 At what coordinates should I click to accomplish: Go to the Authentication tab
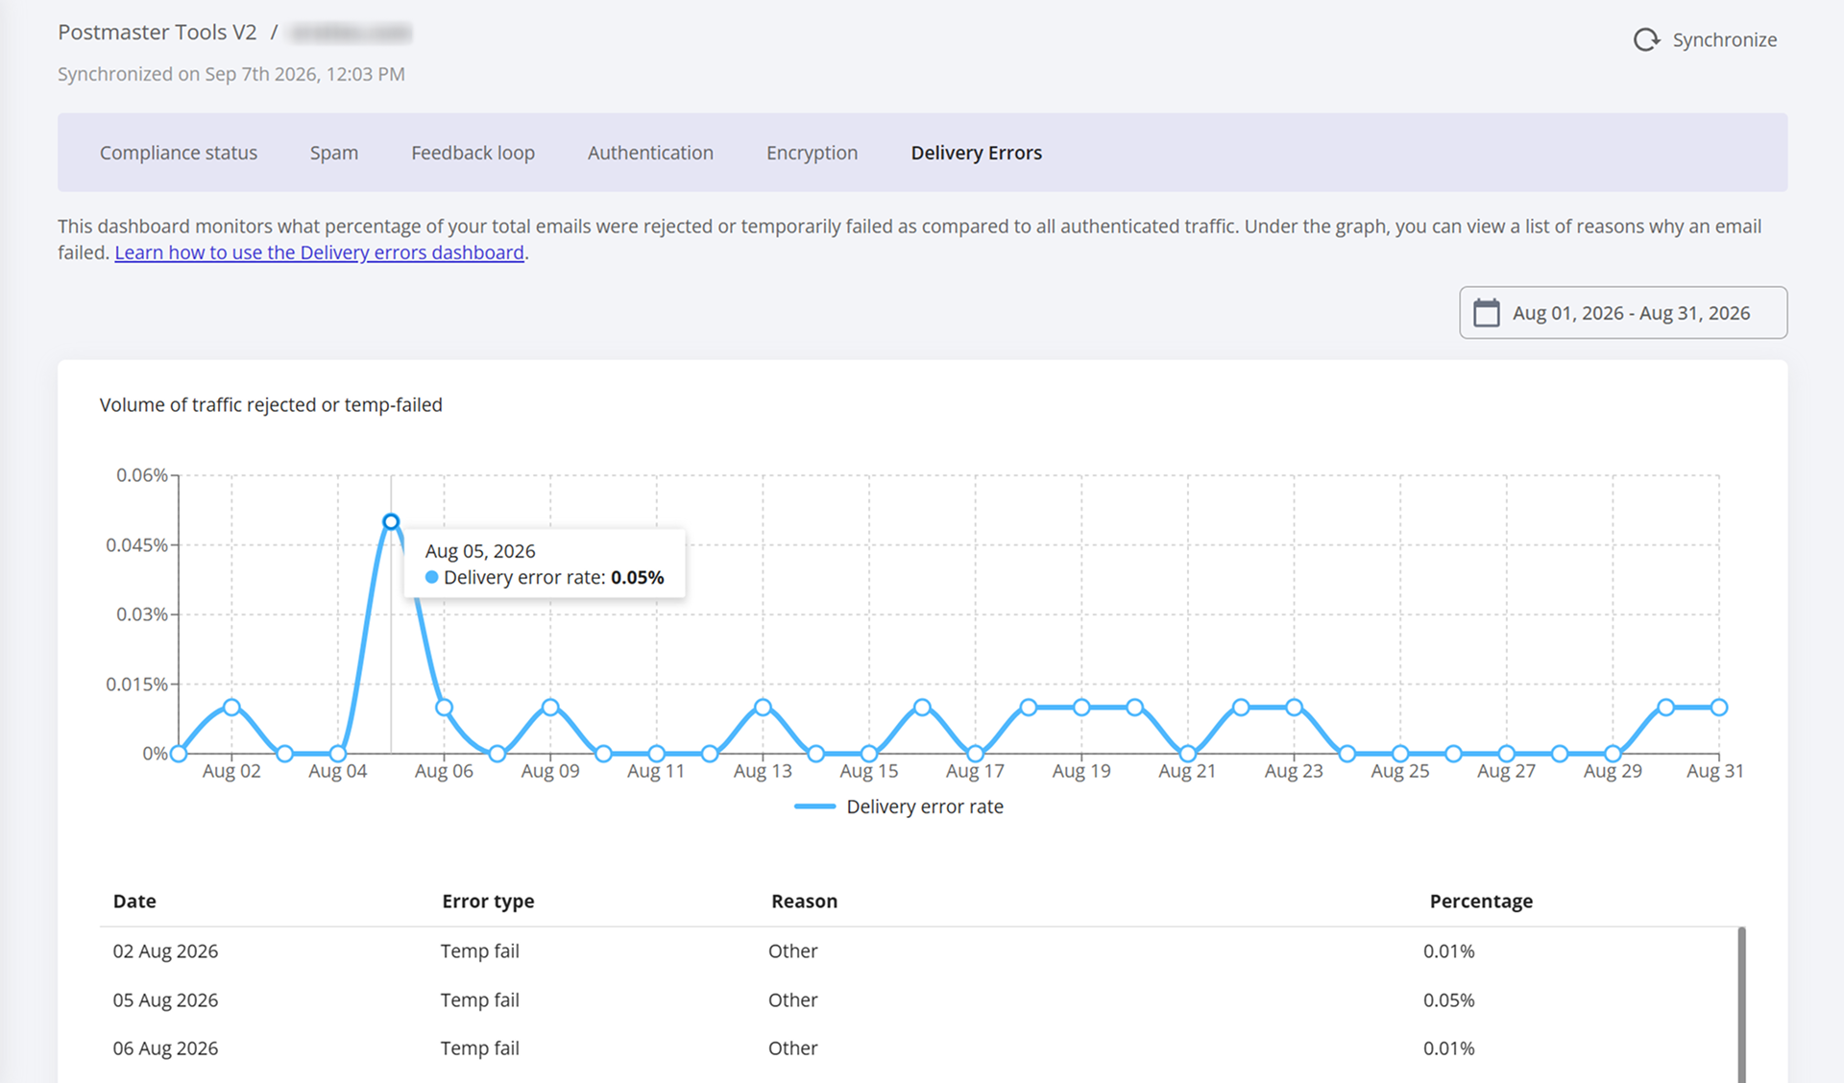point(650,153)
